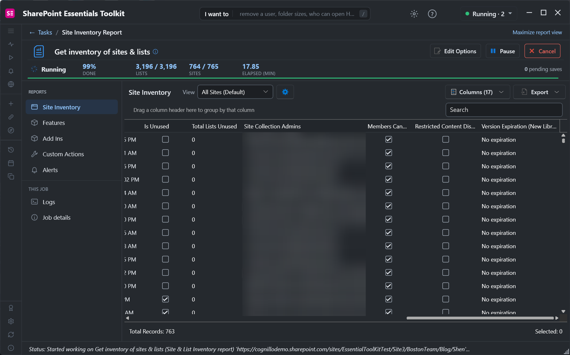Open the settings gear in left rail

(x=11, y=321)
